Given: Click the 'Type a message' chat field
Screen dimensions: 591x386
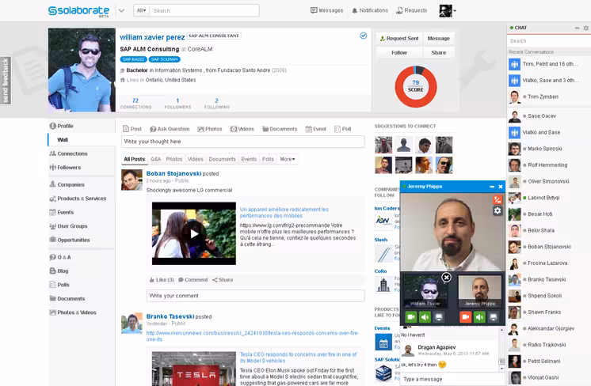Looking at the screenshot, I should tap(451, 379).
